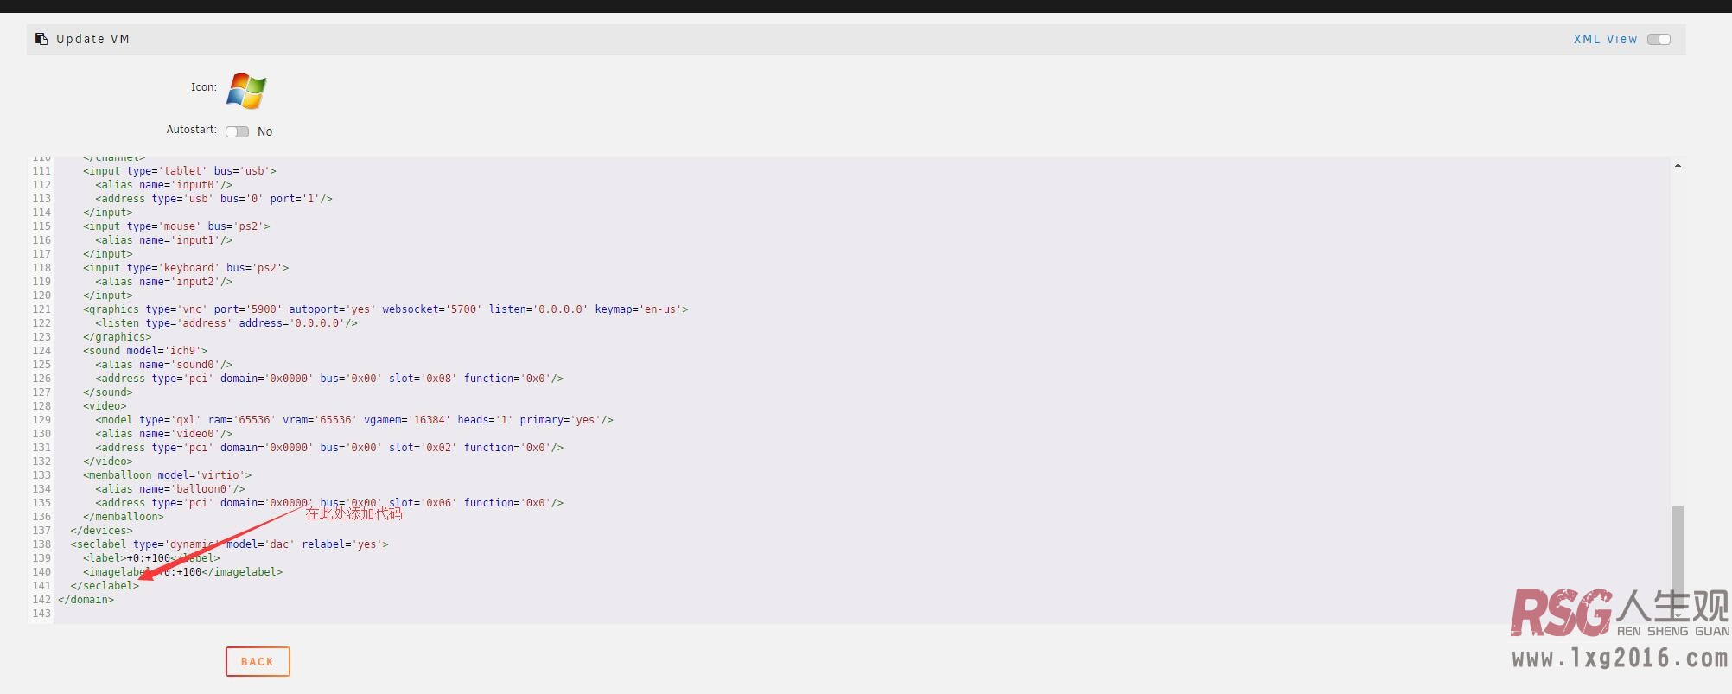Toggle the XML View switch
This screenshot has width=1732, height=694.
(x=1658, y=39)
